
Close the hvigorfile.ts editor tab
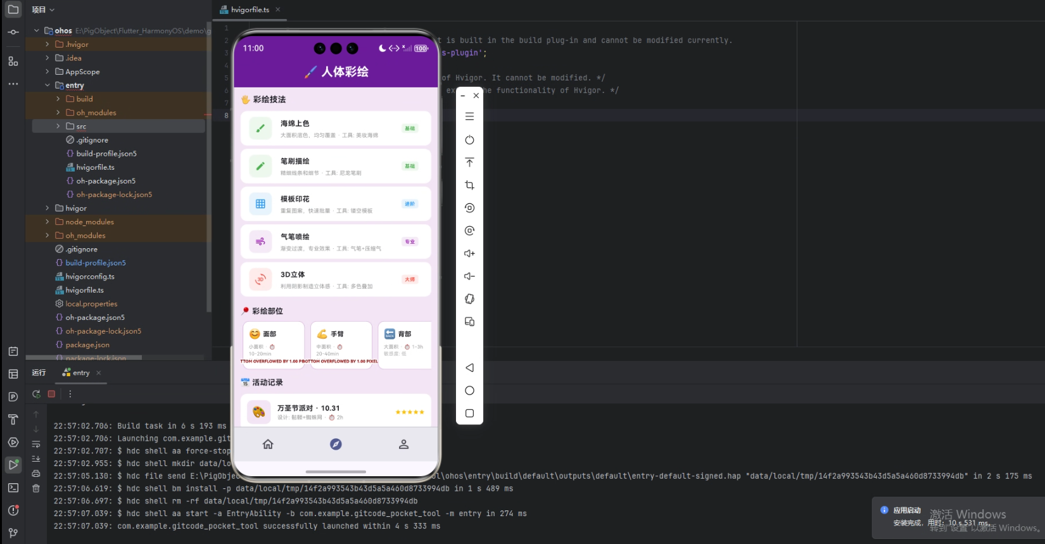(x=278, y=9)
